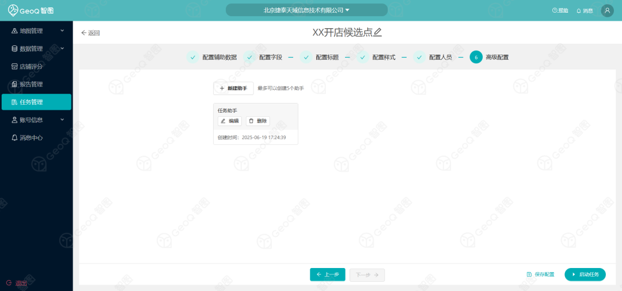The image size is (622, 291).
Task: Click 保存配置 save configuration
Action: (x=540, y=274)
